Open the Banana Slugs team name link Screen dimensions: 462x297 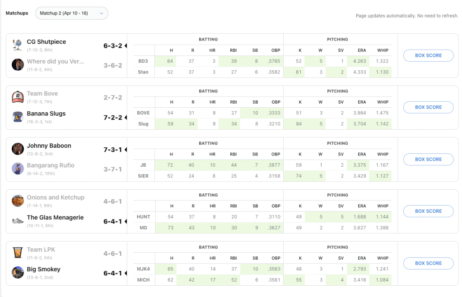46,114
